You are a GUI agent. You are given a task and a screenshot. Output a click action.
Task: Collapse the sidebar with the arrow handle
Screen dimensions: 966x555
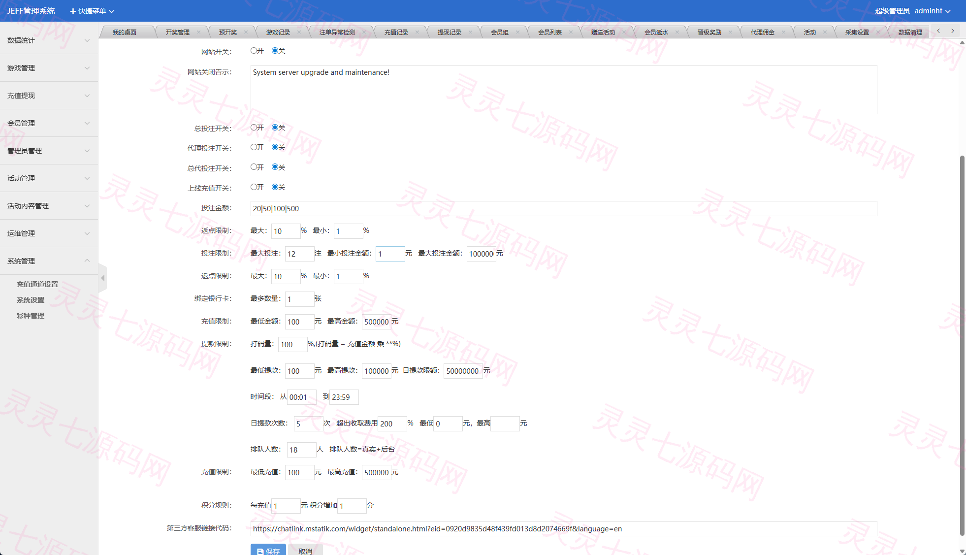[102, 278]
